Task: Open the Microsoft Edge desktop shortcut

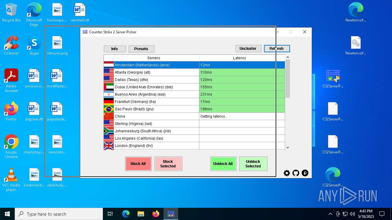Action: pos(34,15)
